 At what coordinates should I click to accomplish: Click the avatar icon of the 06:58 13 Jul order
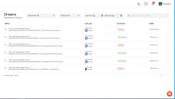click(5, 61)
